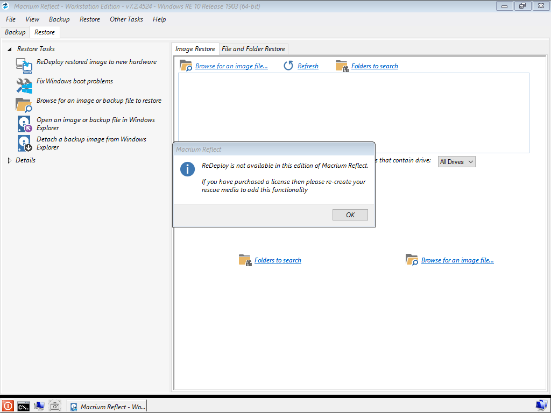This screenshot has height=413, width=551.
Task: Click the Refresh link
Action: (308, 66)
